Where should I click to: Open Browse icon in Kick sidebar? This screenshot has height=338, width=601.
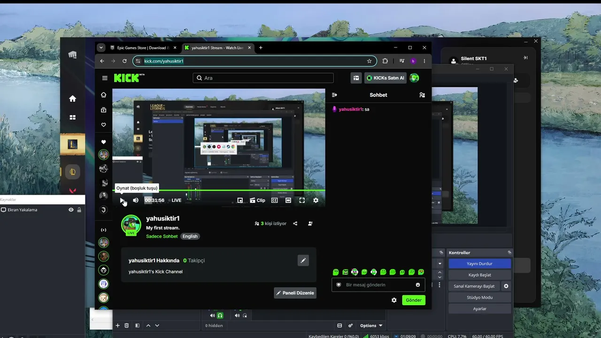(x=104, y=110)
